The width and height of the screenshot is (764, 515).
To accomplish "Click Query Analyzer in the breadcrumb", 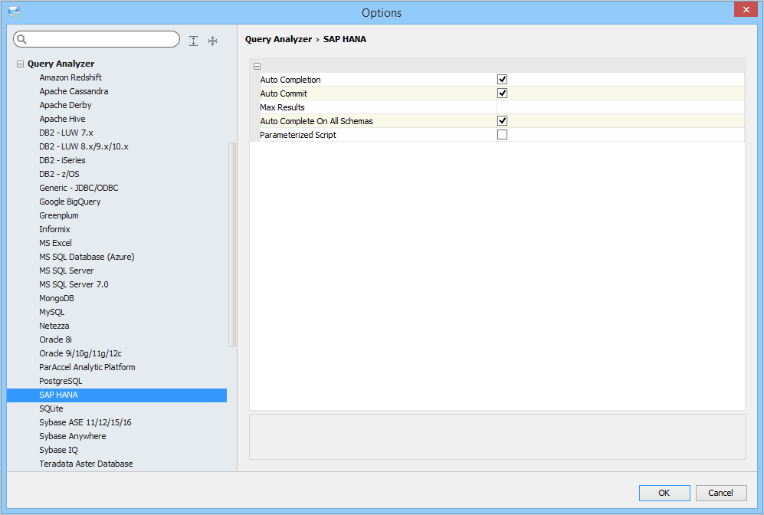I will (278, 39).
